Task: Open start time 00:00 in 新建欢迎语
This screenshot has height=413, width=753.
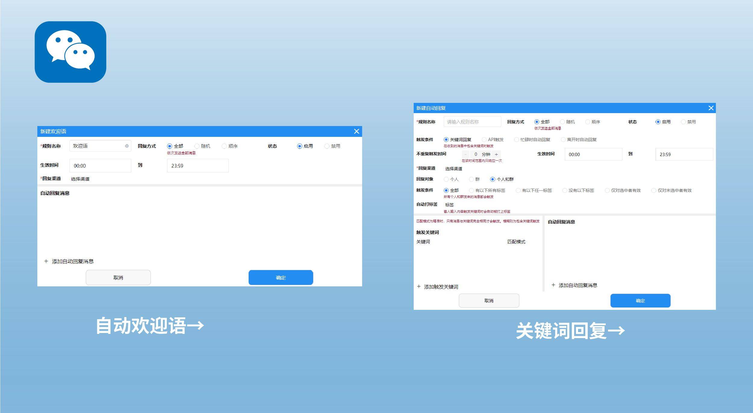Action: coord(100,166)
